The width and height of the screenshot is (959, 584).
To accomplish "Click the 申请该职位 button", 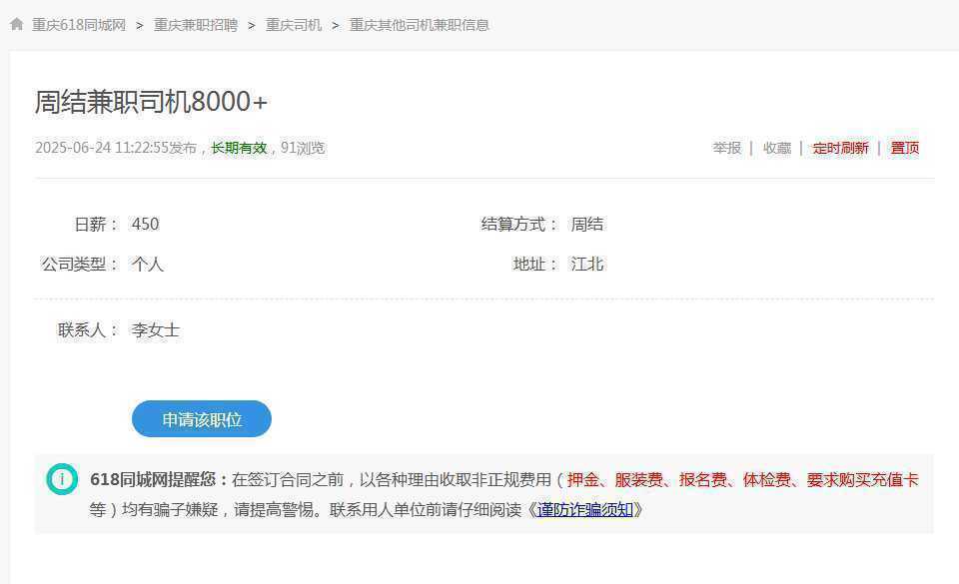I will pos(201,419).
